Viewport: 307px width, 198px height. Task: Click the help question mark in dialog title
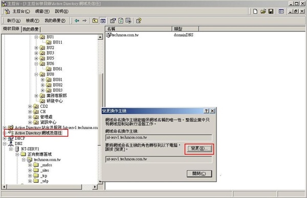click(206, 111)
